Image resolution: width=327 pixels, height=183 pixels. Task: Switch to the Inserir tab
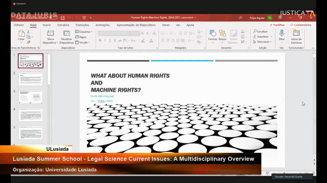(x=47, y=25)
